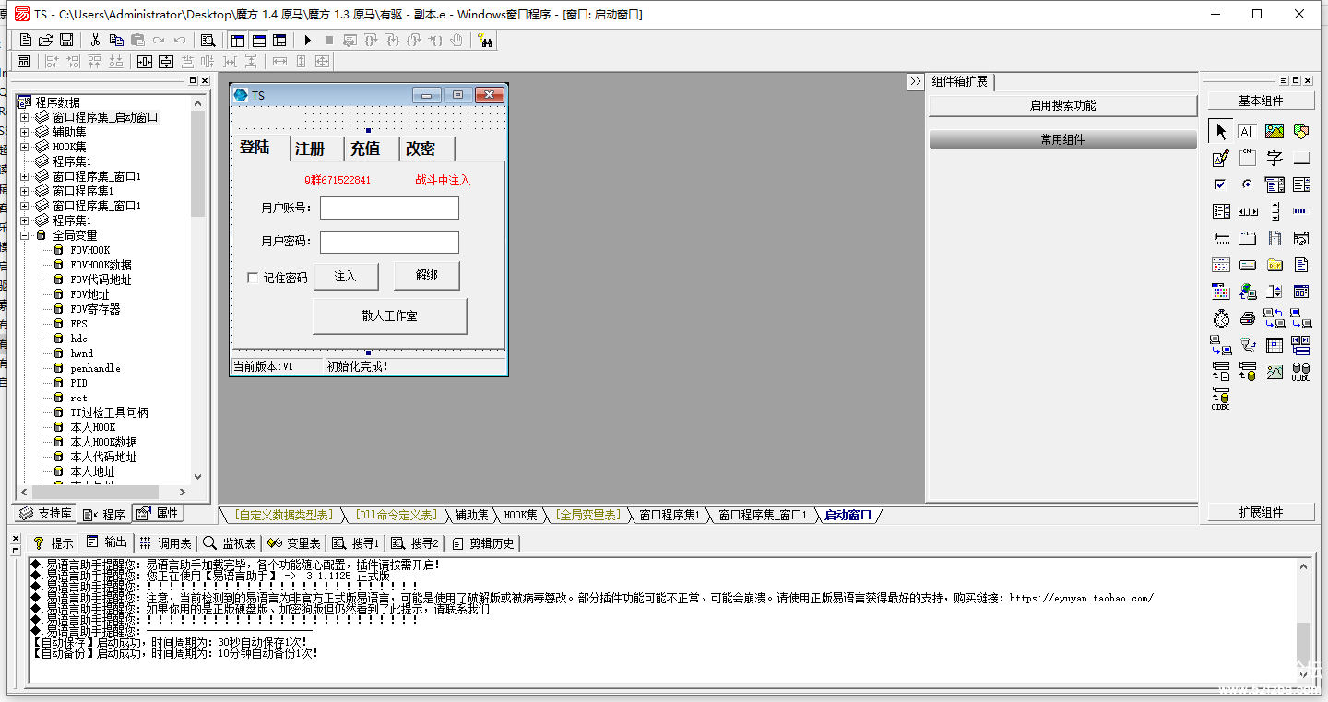Image resolution: width=1328 pixels, height=702 pixels.
Task: Select the printer component icon
Action: [1247, 318]
